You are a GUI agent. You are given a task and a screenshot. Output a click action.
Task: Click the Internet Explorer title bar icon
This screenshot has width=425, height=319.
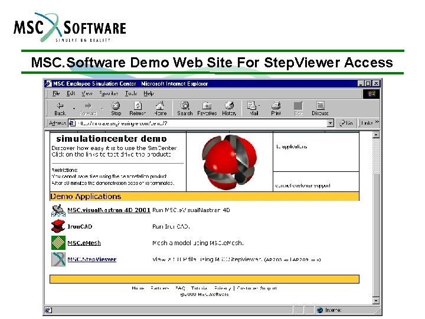48,83
